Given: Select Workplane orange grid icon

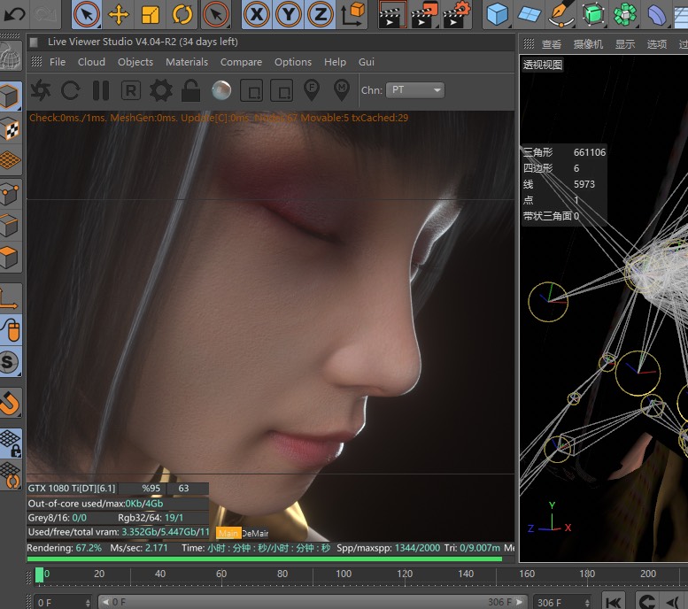Looking at the screenshot, I should point(10,160).
